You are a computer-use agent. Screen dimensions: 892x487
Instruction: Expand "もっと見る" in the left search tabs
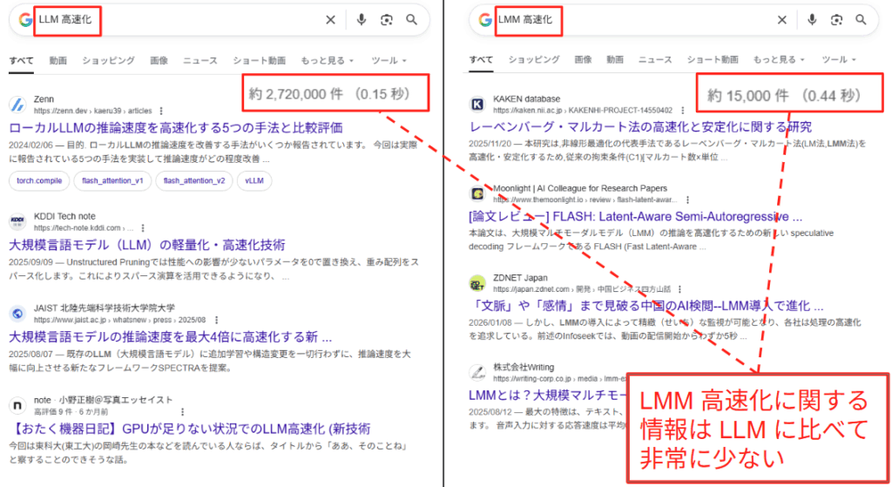coord(328,61)
